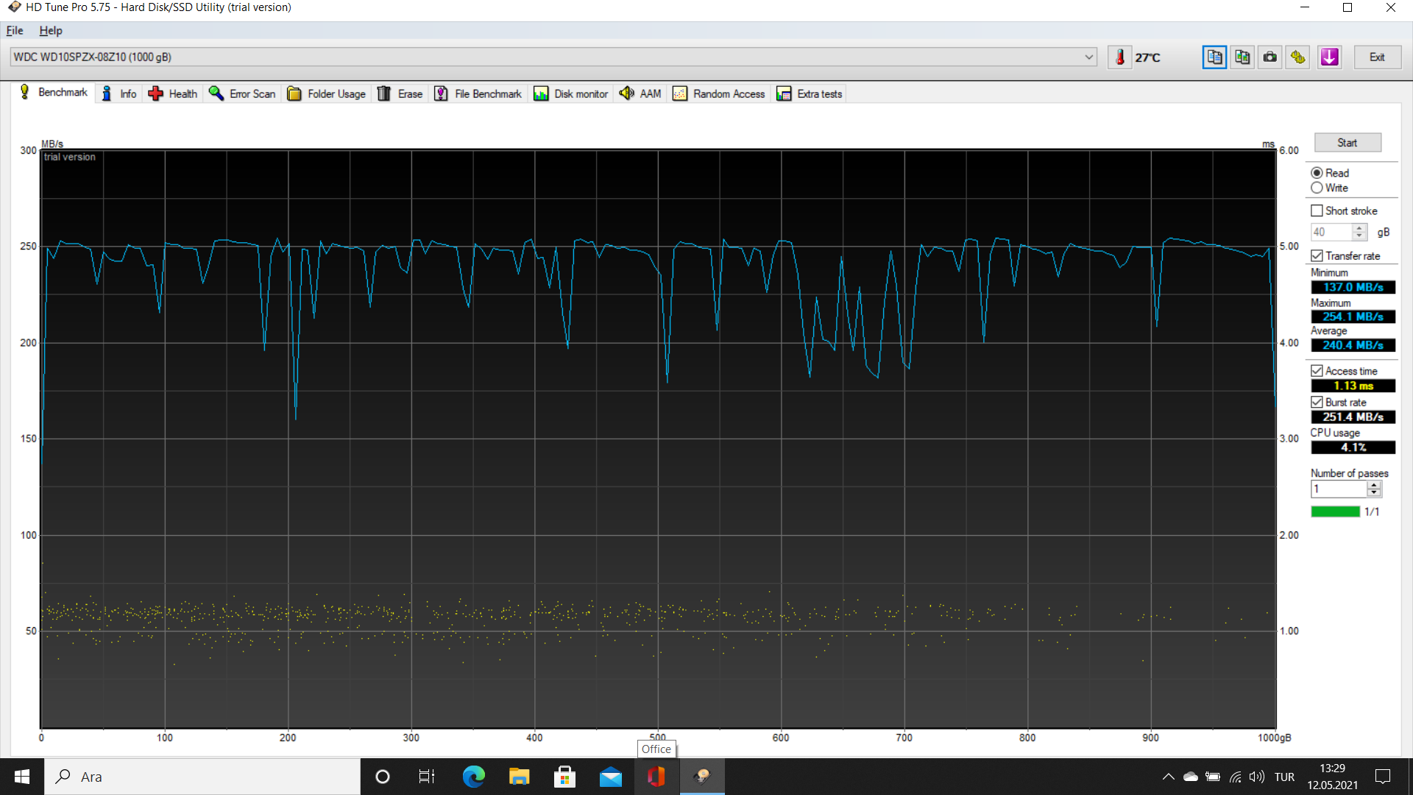
Task: Open the Office icon in taskbar
Action: (x=656, y=777)
